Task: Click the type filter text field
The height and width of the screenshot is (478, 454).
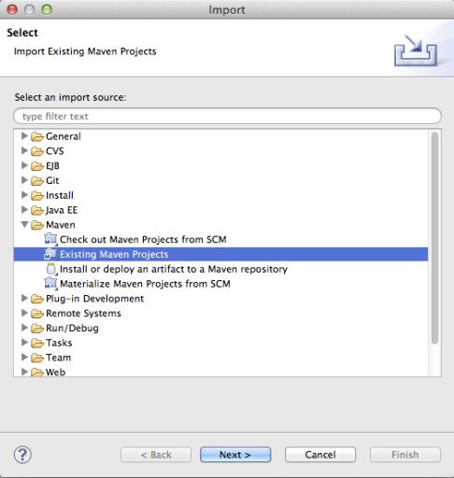Action: pos(227,116)
